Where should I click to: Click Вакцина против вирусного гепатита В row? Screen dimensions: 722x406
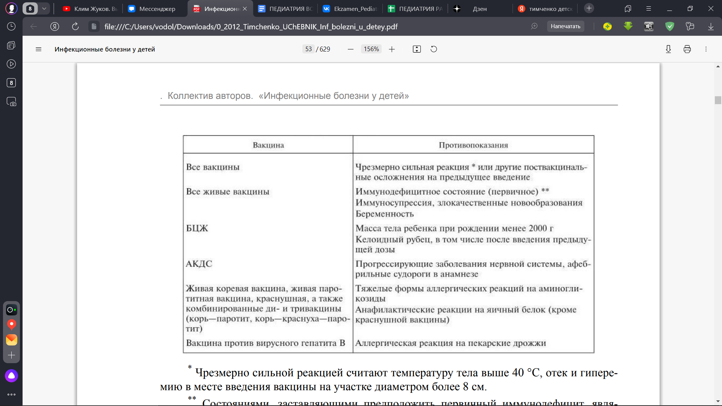(x=265, y=343)
